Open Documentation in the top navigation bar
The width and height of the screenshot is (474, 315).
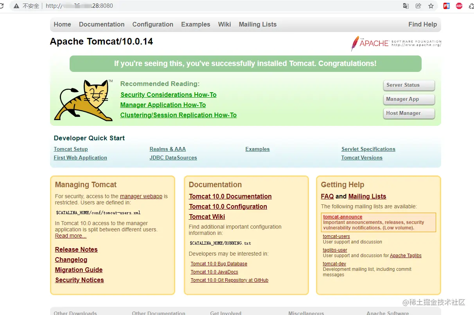pos(102,24)
